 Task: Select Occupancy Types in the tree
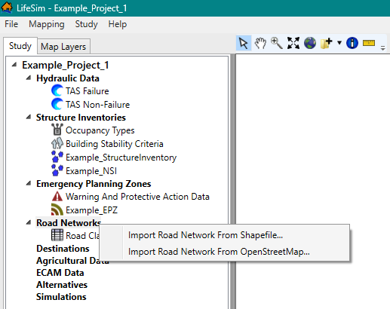(100, 130)
